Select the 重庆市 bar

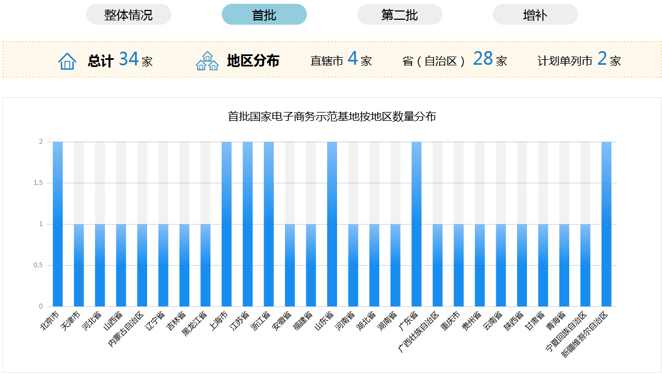[459, 265]
